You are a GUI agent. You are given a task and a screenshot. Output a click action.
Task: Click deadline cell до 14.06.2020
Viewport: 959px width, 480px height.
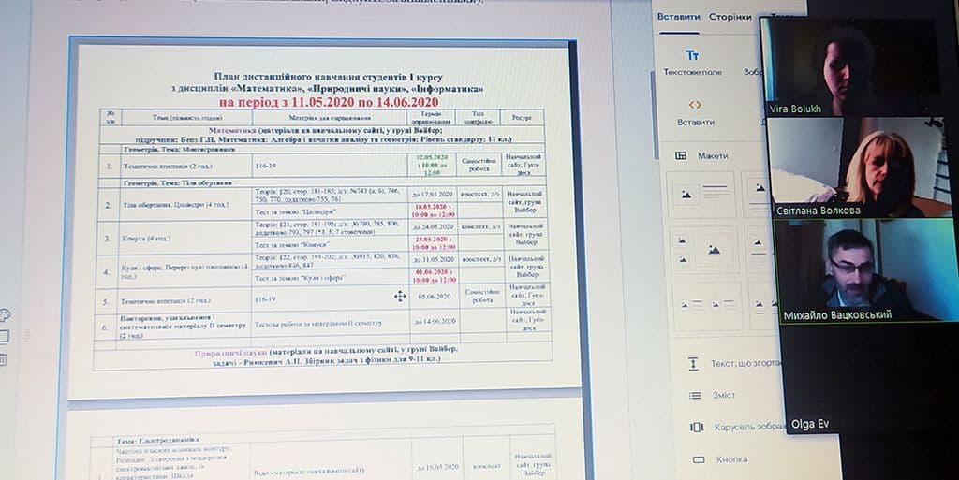(435, 321)
